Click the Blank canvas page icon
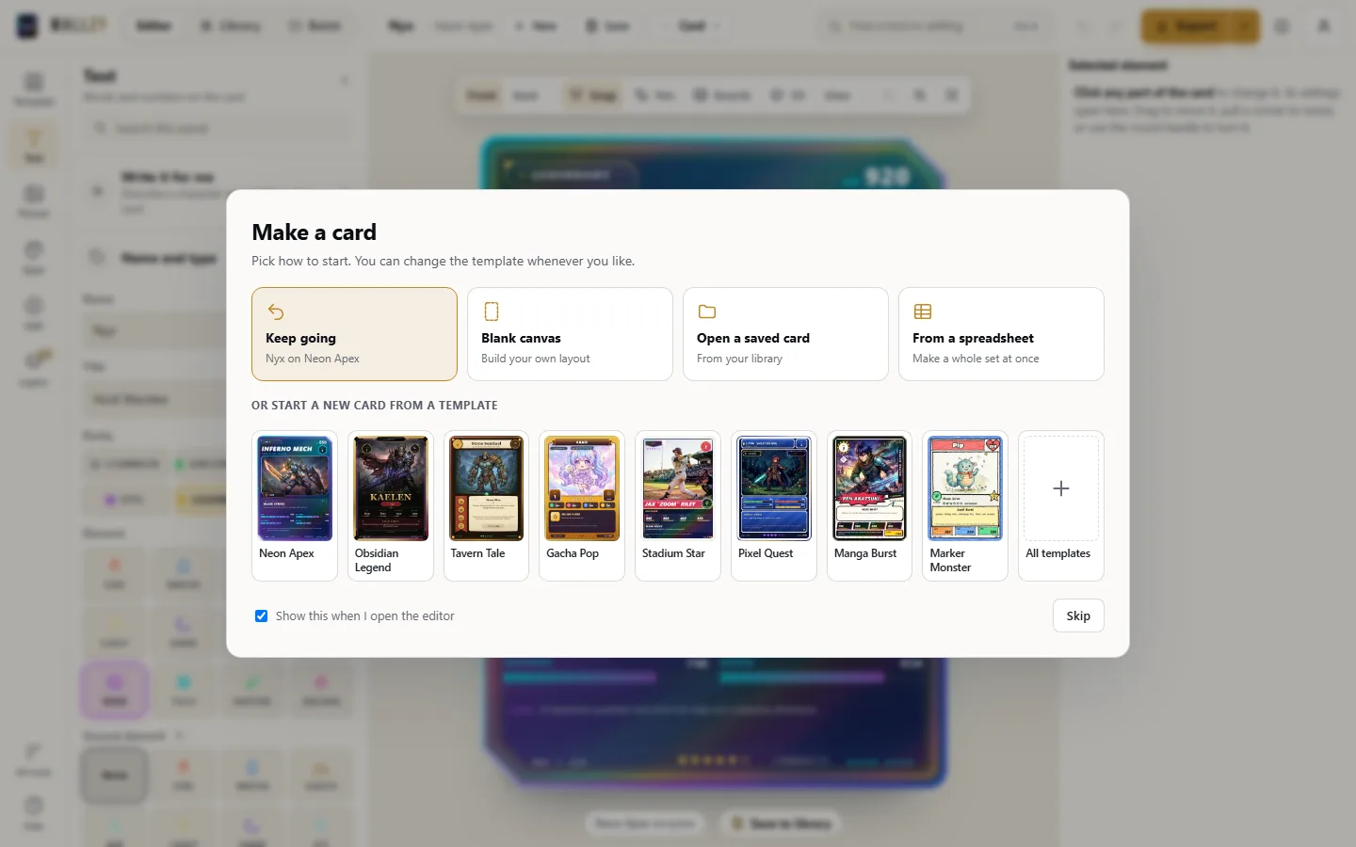The width and height of the screenshot is (1356, 847). [491, 312]
